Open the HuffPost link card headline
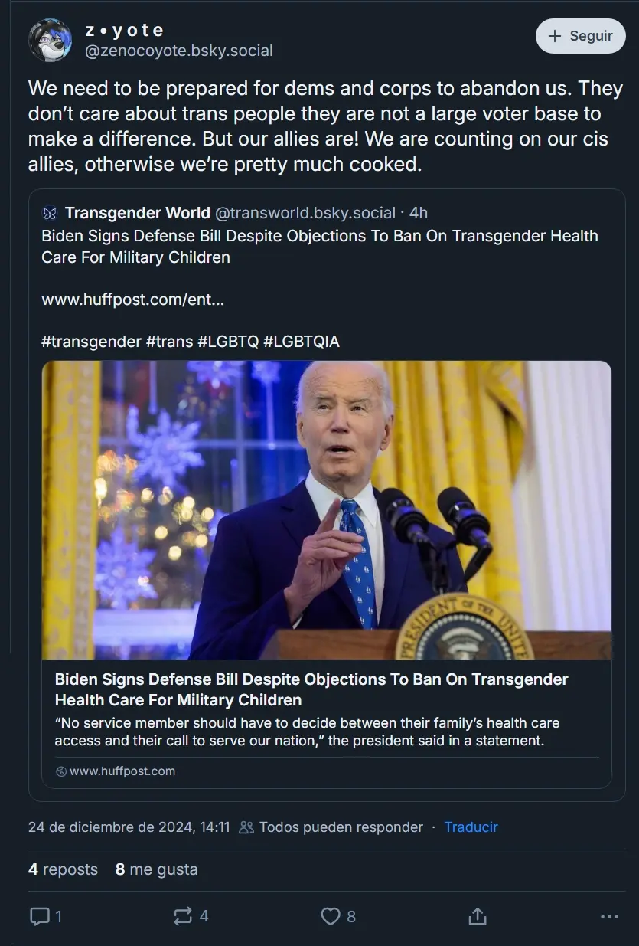Viewport: 639px width, 946px height. [x=311, y=689]
